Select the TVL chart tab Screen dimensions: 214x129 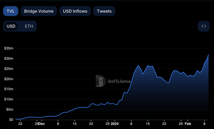coord(11,11)
